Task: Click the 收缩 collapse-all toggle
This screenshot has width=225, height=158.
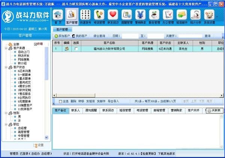Action: coord(38,44)
